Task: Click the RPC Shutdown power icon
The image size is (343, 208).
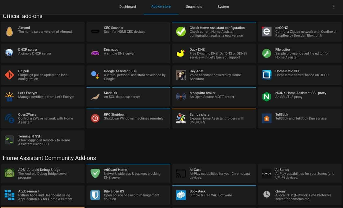Action: click(95, 118)
